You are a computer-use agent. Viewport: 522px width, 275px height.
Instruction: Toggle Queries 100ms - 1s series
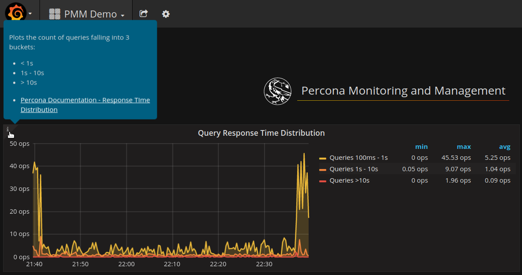pos(358,158)
